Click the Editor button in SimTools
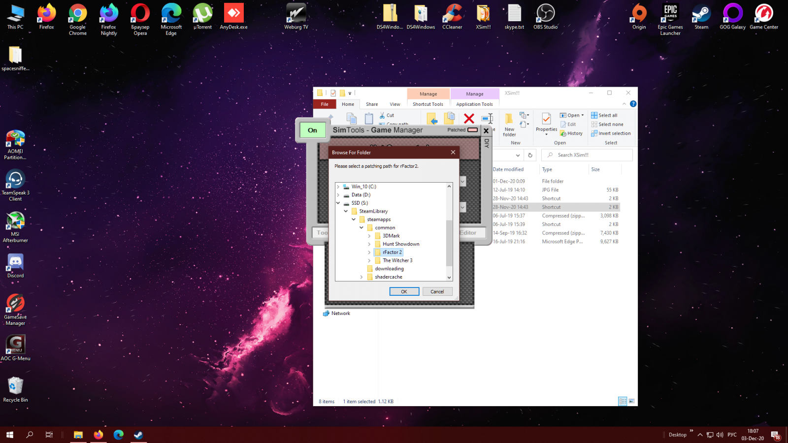The height and width of the screenshot is (443, 788). point(468,233)
